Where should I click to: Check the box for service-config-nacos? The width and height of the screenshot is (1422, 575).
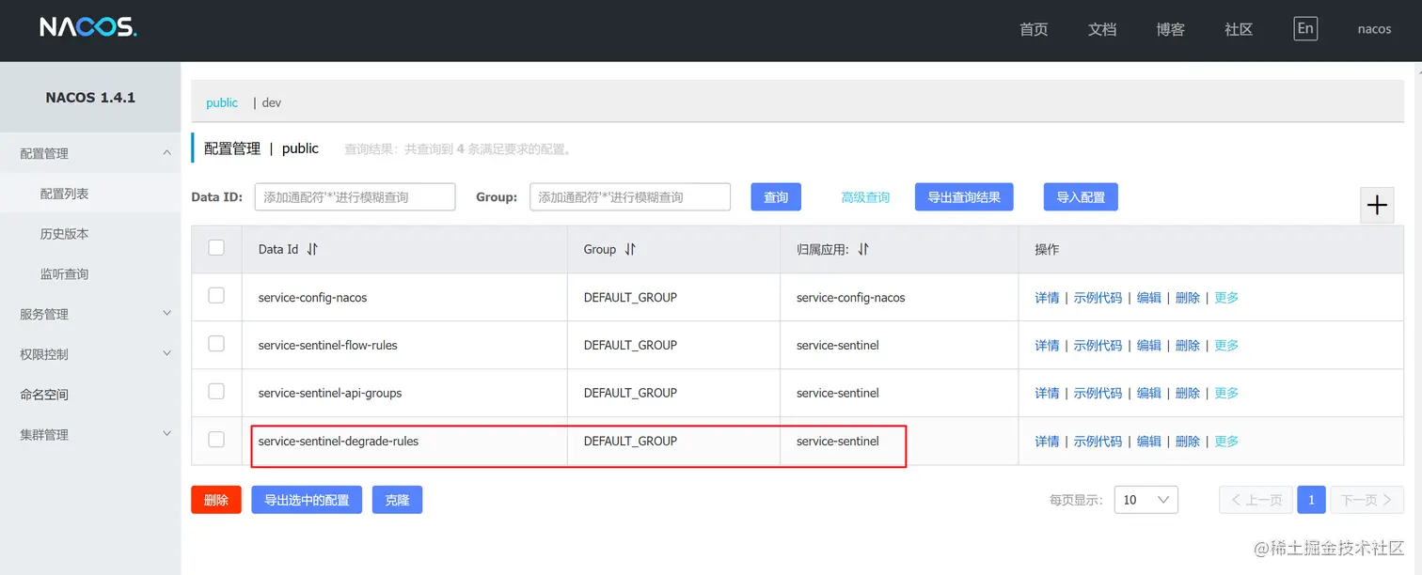pos(216,296)
